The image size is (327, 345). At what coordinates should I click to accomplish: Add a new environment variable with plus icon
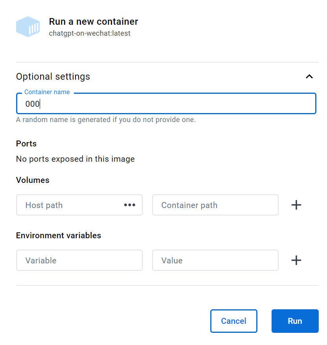tap(296, 260)
